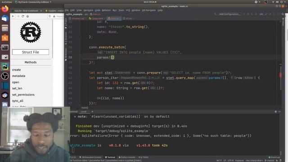Viewport: 288px width, 162px height.
Task: Switch to PyCharm via the dock icon
Action: tap(5, 67)
